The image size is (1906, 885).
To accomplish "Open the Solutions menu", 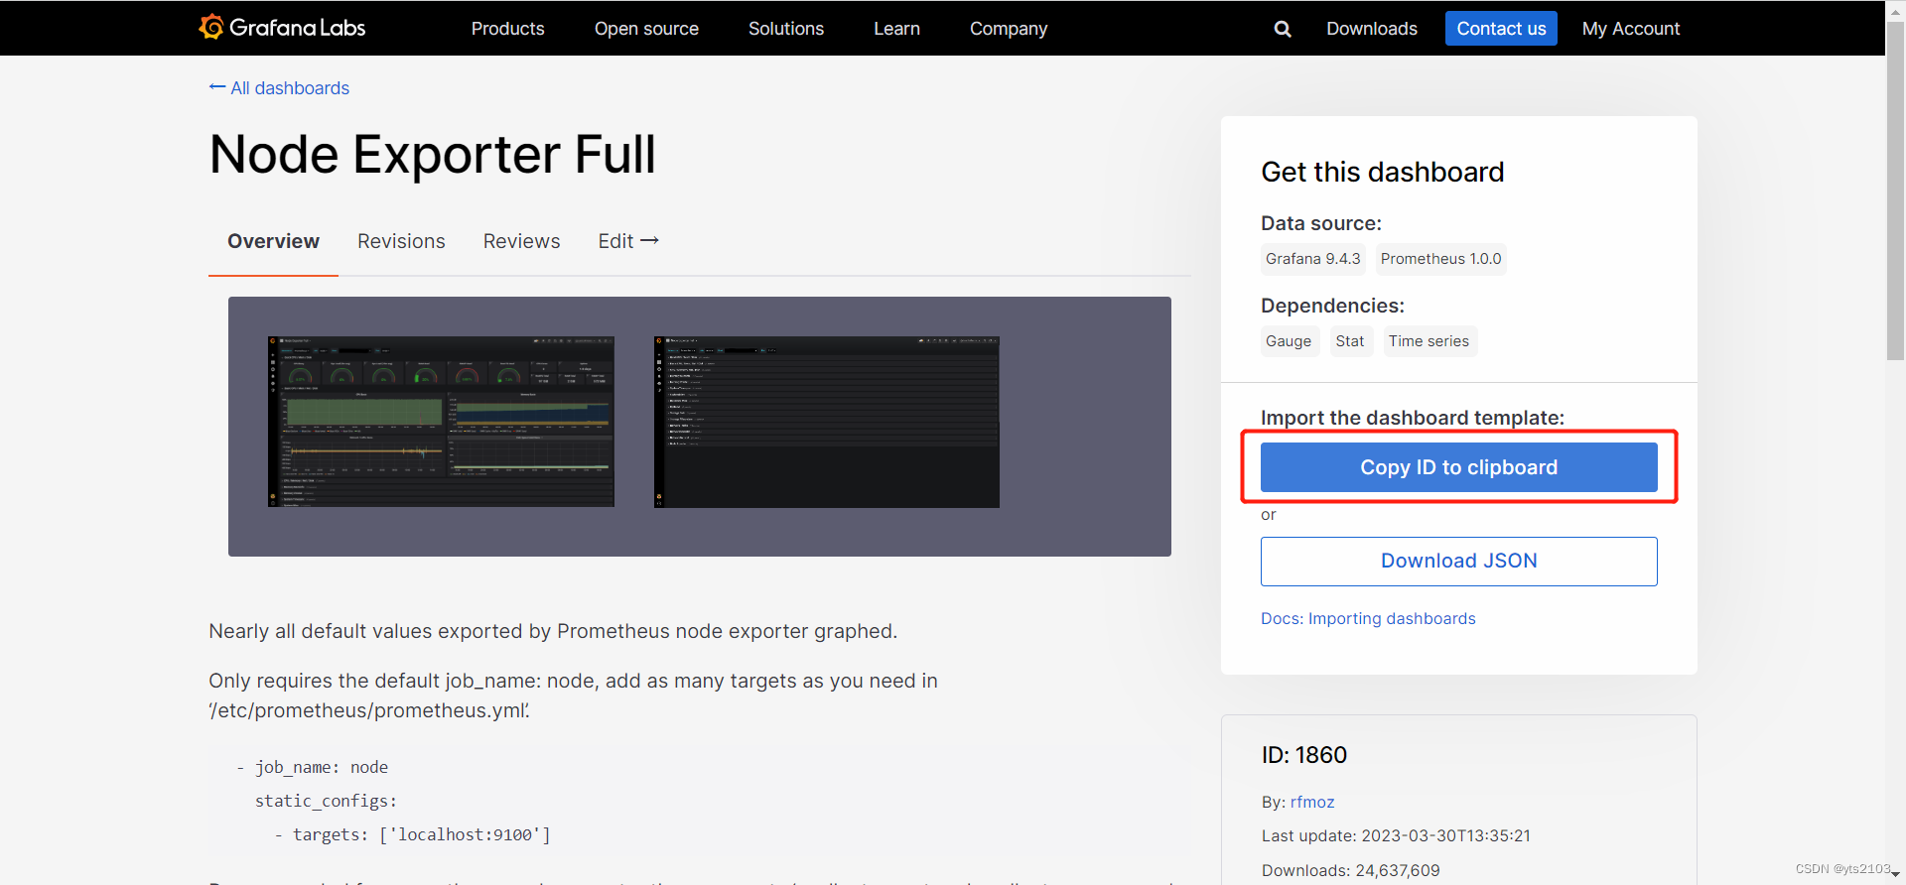I will tap(786, 29).
